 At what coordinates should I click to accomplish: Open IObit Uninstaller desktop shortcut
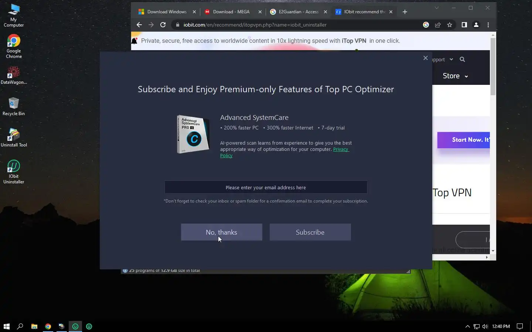tap(14, 172)
